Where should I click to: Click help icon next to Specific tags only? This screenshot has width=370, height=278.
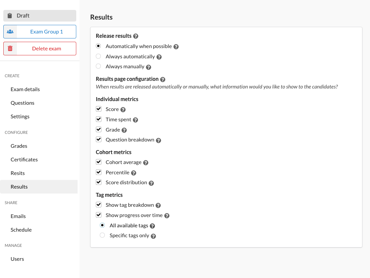click(154, 236)
